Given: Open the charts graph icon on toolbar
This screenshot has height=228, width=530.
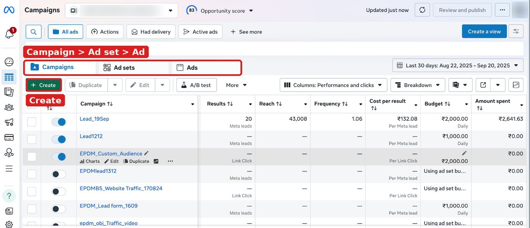Looking at the screenshot, I should tap(516, 85).
